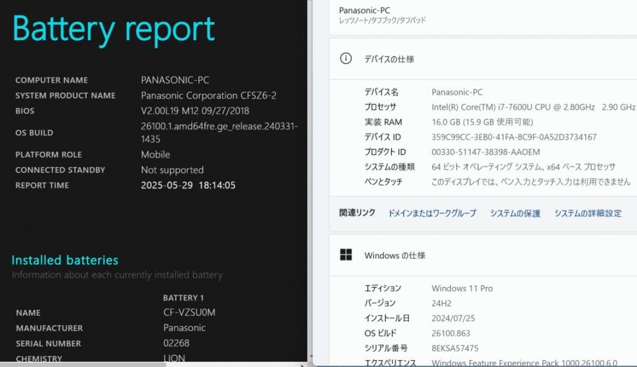
Task: Select the SYSTEM PRODUCT NAME label
Action: 66,95
